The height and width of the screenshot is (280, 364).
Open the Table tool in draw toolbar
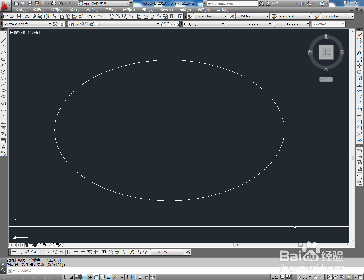(x=3, y=141)
